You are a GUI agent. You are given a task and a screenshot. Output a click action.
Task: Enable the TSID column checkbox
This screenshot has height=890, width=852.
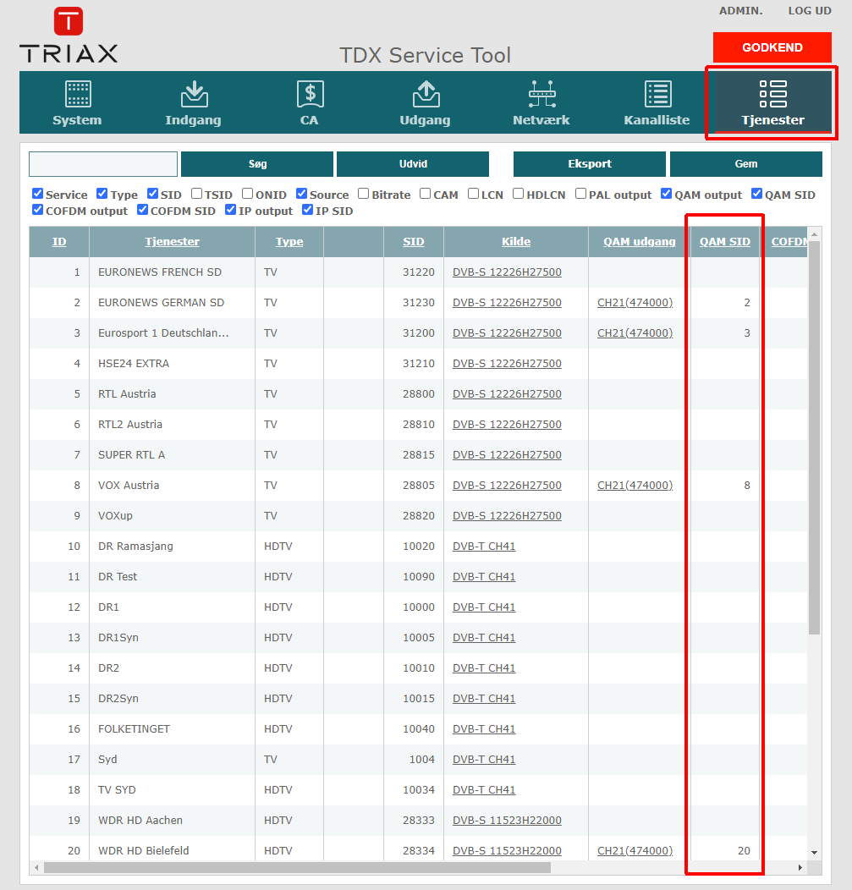[x=197, y=194]
